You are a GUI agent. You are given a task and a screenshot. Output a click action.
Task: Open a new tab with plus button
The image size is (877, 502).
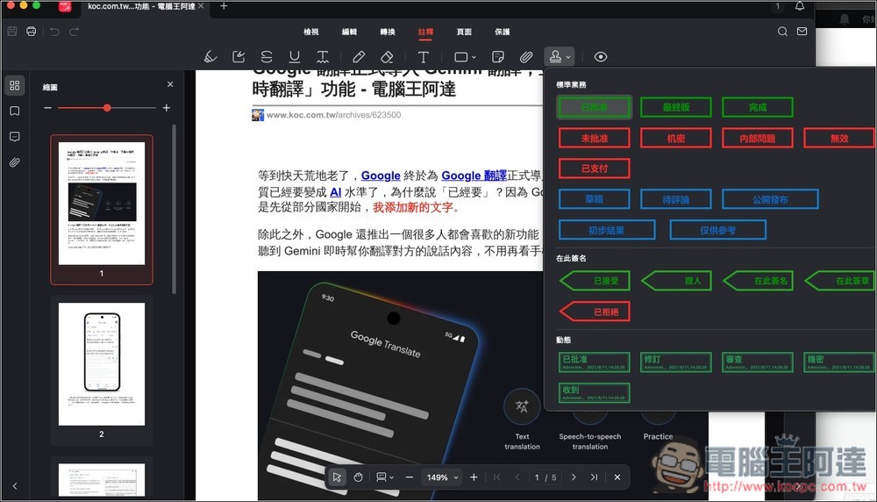point(224,6)
